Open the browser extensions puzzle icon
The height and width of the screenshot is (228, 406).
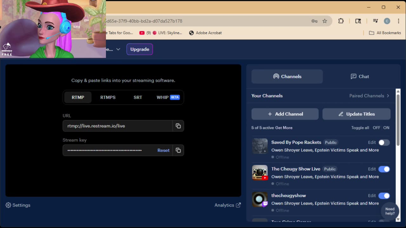point(341,21)
